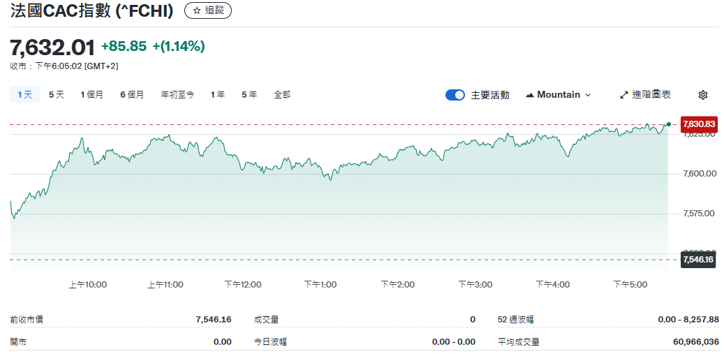Viewport: 724px width, 354px height.
Task: Choose 1年 time range
Action: pyautogui.click(x=217, y=95)
